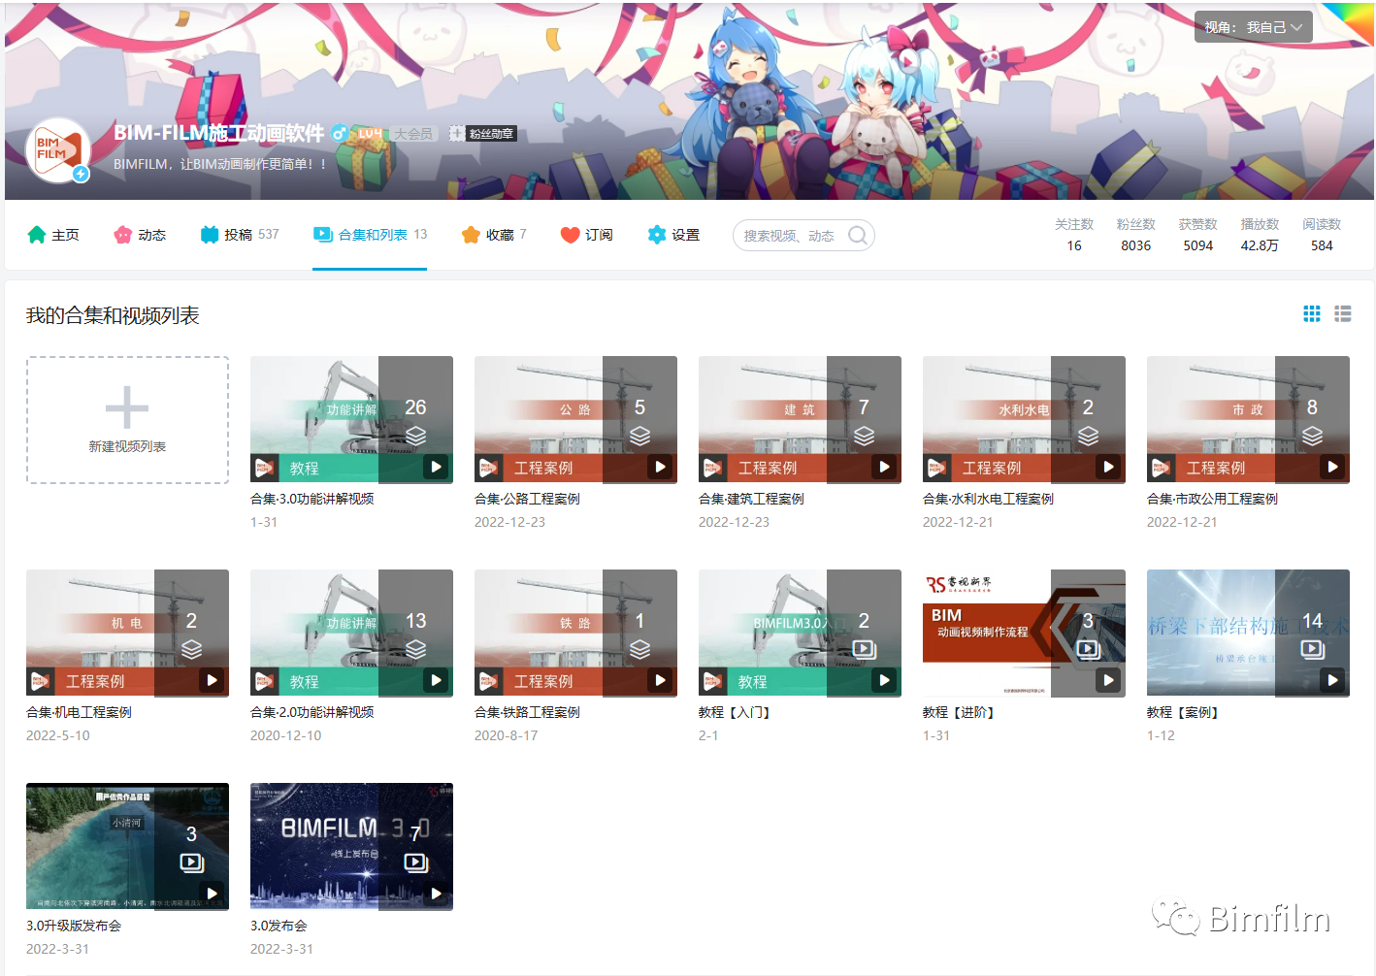Play the 3.0发布会 playlist
Viewport: 1376px width, 976px height.
[436, 894]
